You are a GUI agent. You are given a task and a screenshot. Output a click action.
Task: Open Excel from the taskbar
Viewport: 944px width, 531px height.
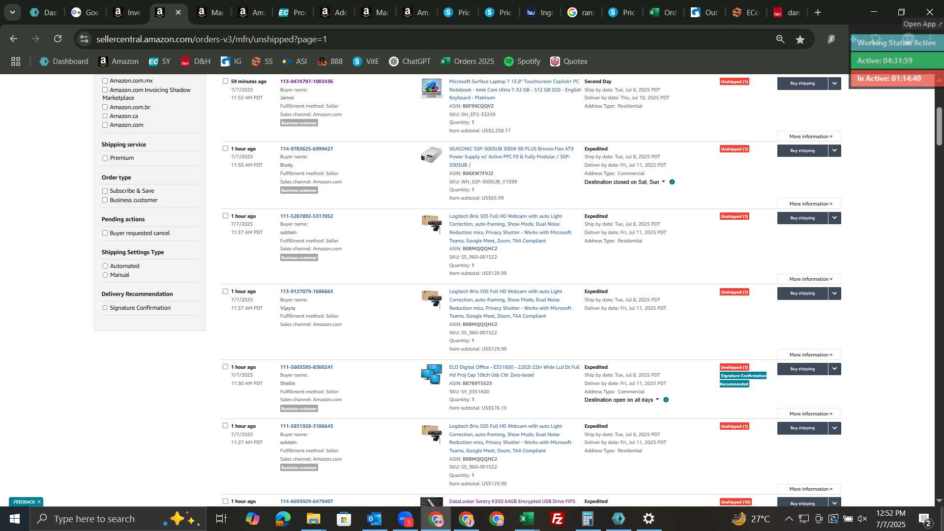point(527,519)
